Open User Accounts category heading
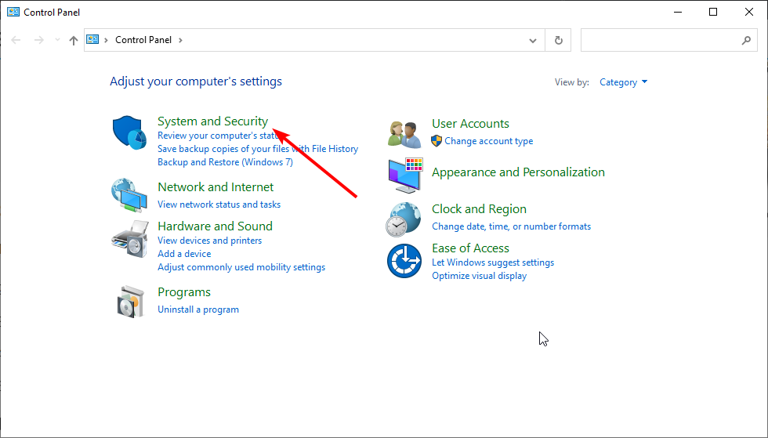This screenshot has width=768, height=438. [x=471, y=124]
